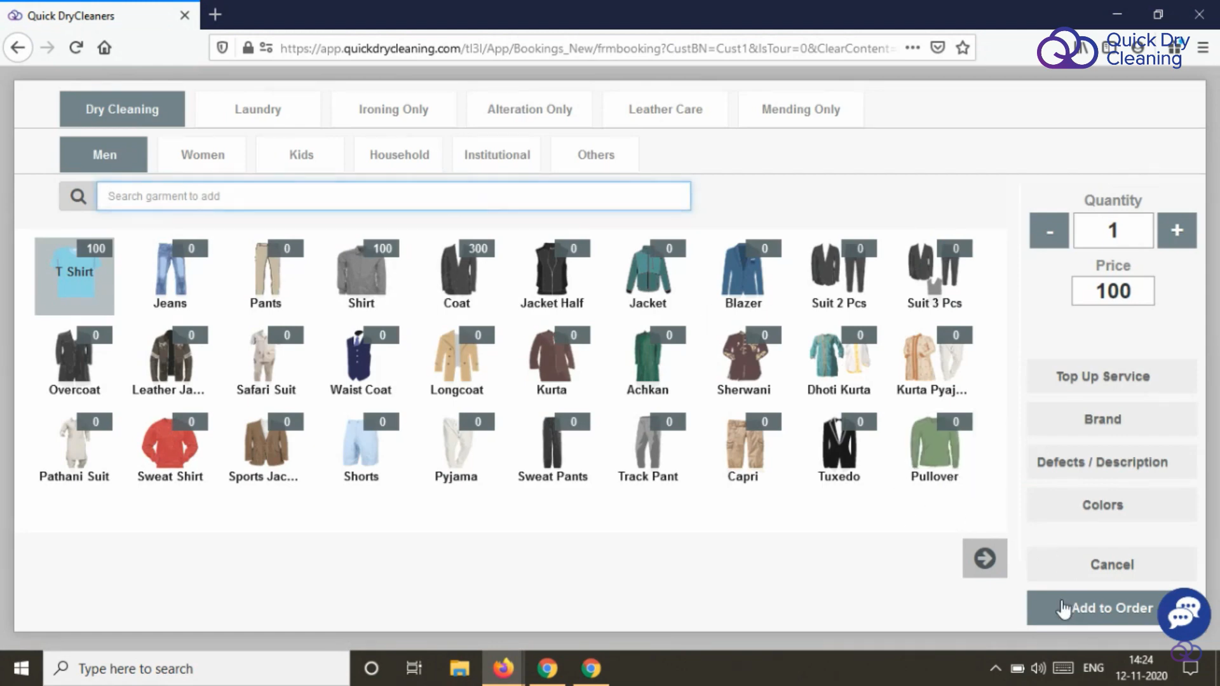Switch to the Laundry service tab

[257, 109]
